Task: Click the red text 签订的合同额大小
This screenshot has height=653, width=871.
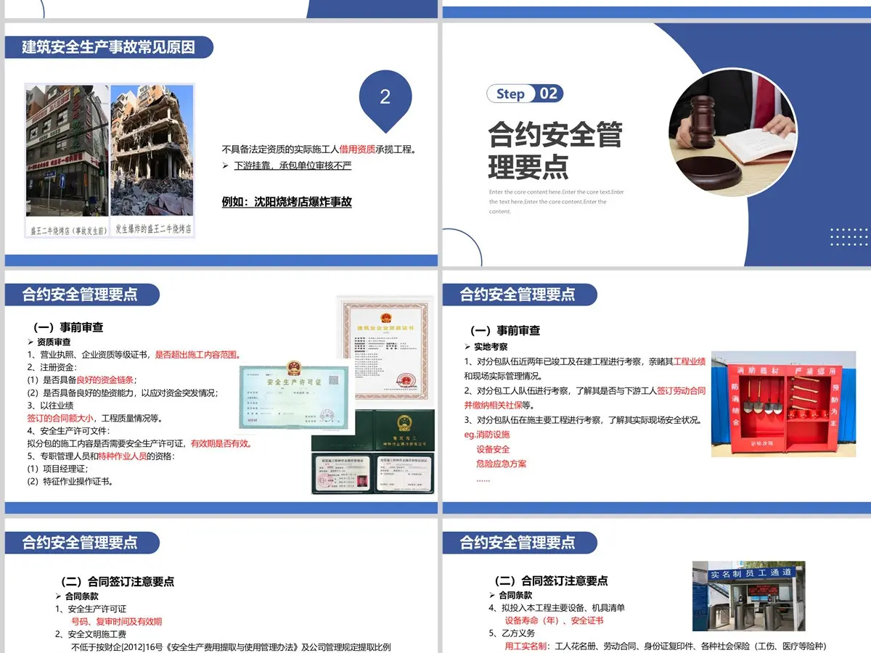Action: tap(60, 418)
